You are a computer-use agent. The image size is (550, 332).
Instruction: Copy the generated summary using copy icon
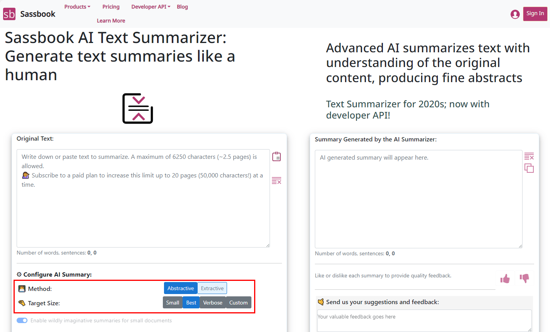(529, 168)
